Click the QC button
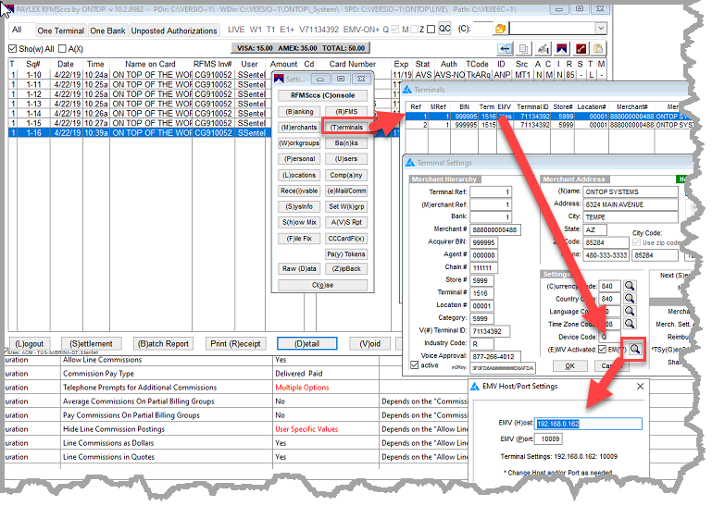 pos(444,29)
